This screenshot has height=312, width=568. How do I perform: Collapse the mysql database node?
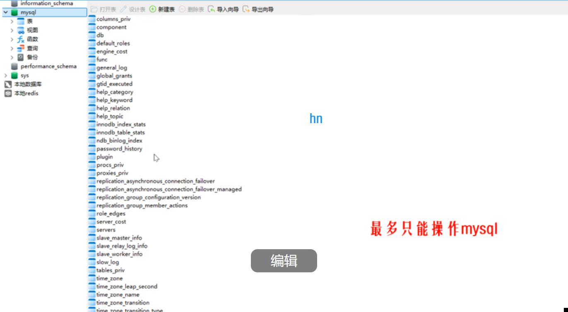[5, 12]
